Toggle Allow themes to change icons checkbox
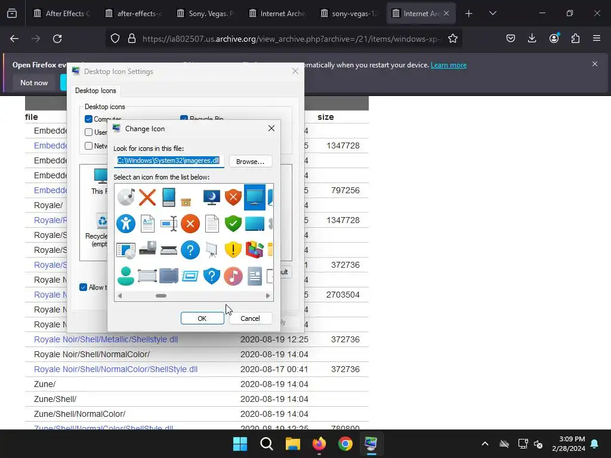 pyautogui.click(x=83, y=287)
